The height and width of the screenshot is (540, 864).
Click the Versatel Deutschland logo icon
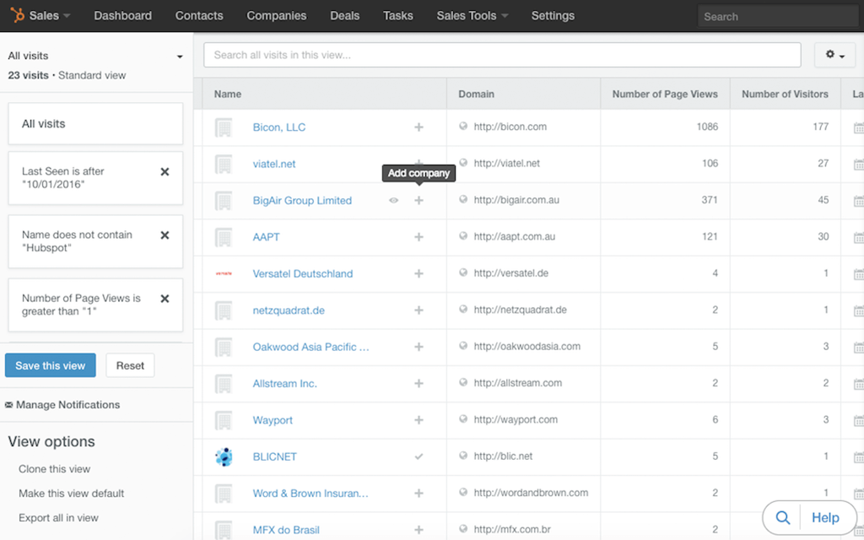pyautogui.click(x=224, y=273)
